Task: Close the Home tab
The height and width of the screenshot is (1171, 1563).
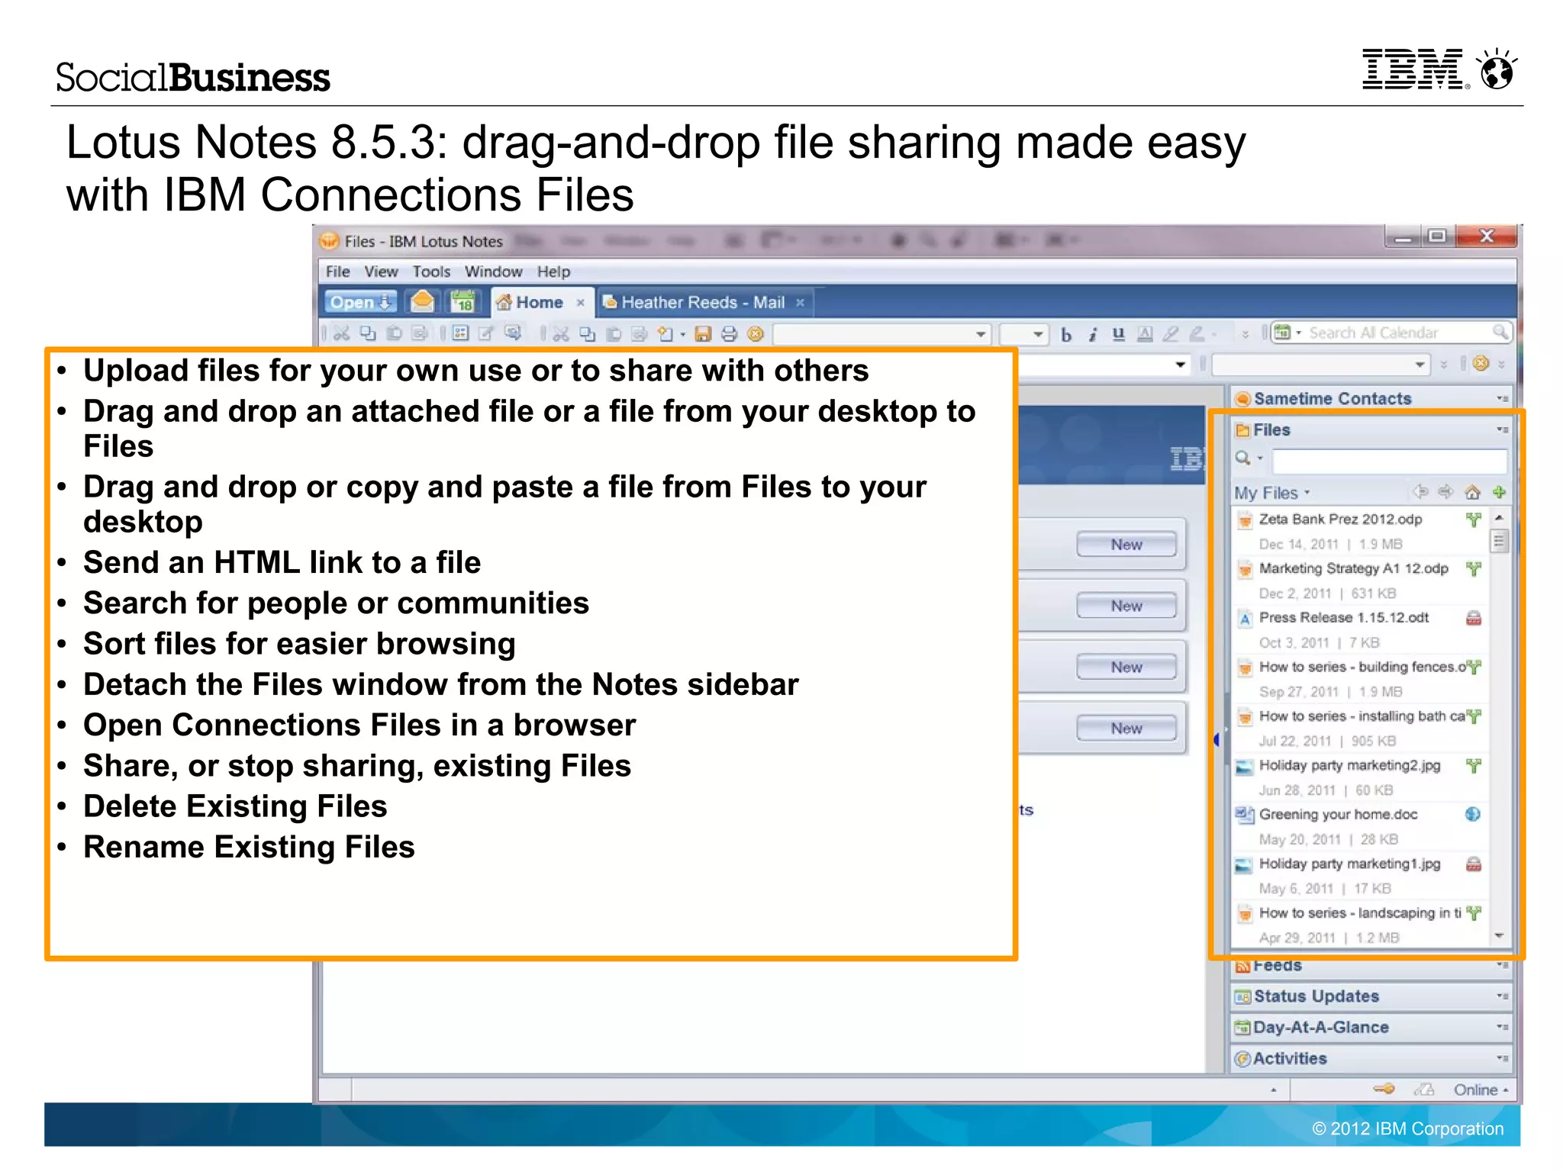Action: [580, 303]
